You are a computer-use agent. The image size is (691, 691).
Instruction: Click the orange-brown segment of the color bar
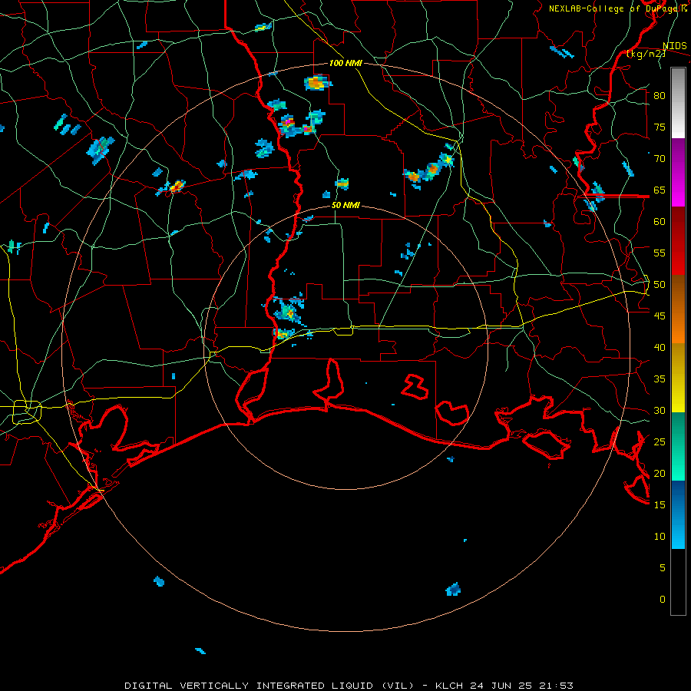click(678, 309)
